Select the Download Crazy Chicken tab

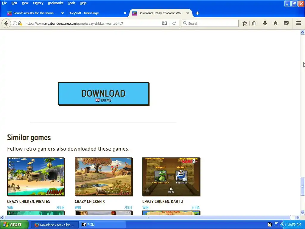pyautogui.click(x=161, y=13)
